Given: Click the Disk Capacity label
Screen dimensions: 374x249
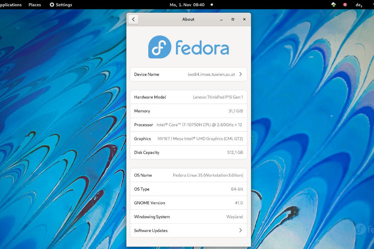Looking at the screenshot, I should pos(146,153).
